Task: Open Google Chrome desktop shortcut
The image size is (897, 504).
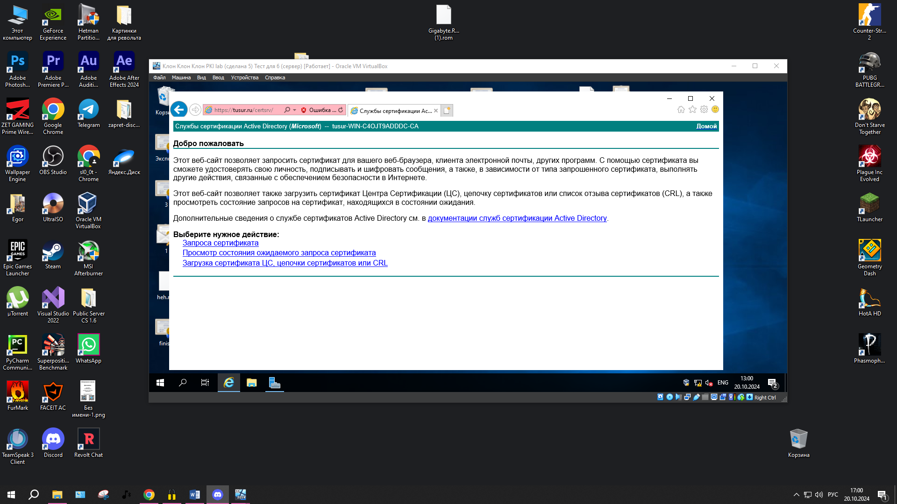Action: 53,116
